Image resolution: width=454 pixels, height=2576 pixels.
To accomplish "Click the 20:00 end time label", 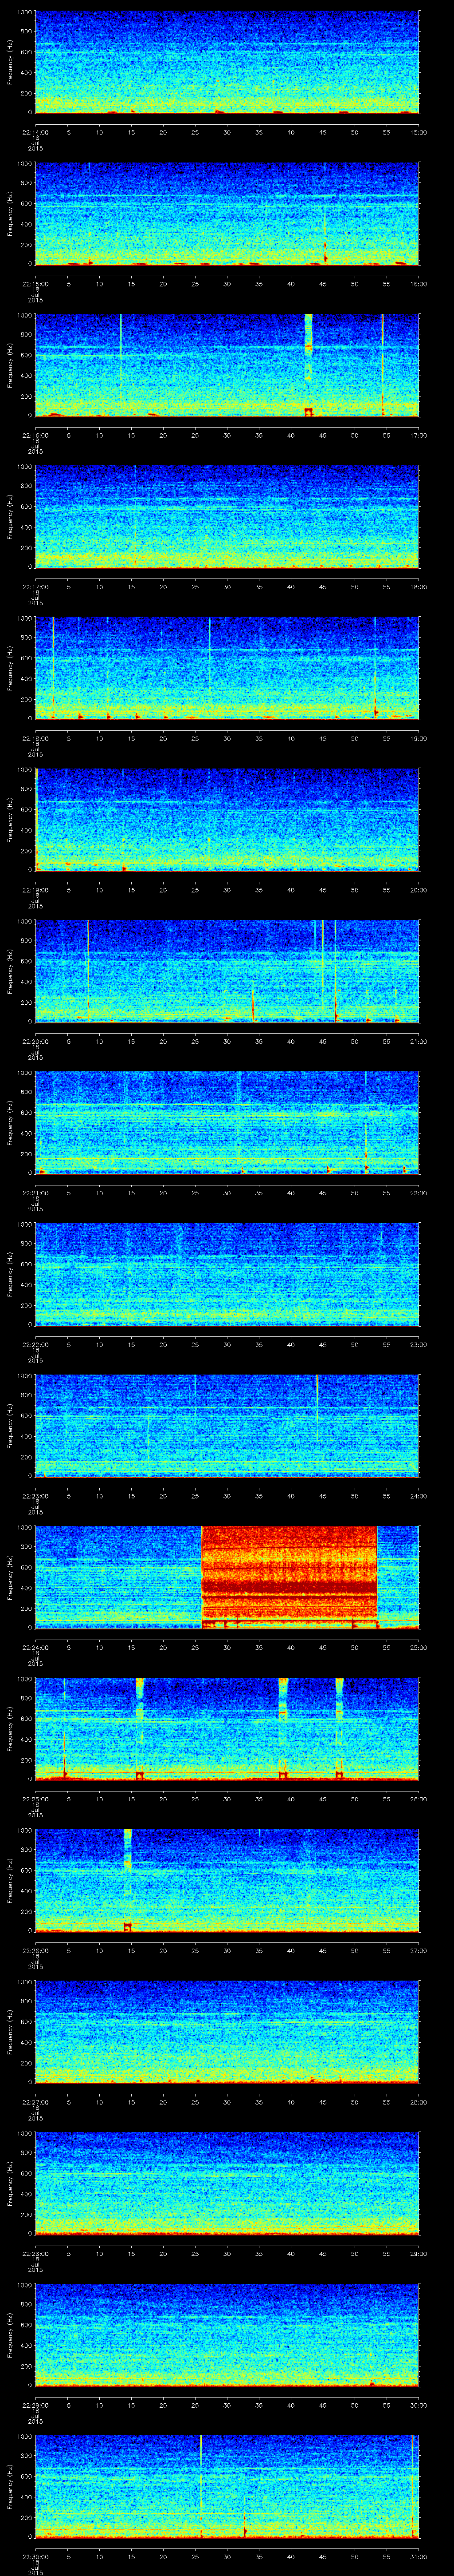I will [x=419, y=890].
